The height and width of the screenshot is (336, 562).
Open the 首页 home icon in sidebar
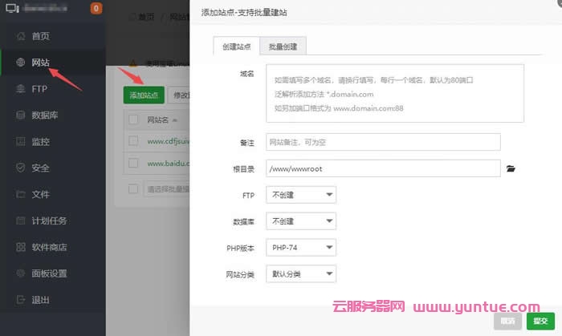click(19, 36)
